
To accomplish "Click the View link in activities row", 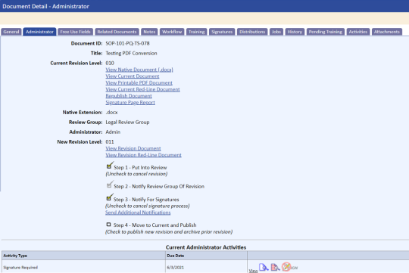I will tap(253, 271).
